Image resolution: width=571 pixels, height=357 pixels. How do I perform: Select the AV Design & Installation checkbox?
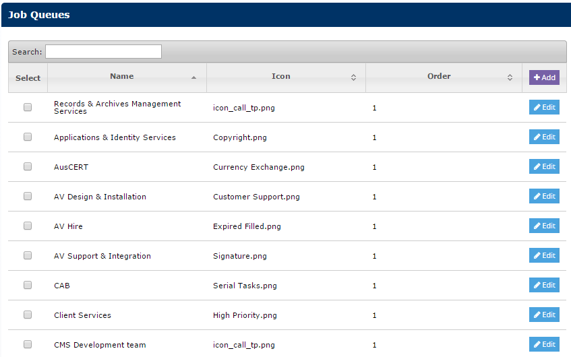click(x=28, y=196)
